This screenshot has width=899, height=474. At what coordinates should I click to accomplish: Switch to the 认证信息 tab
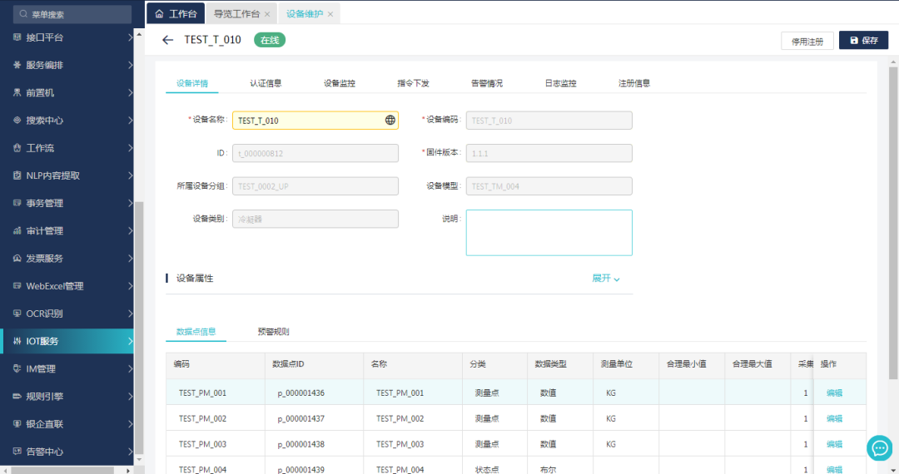[266, 83]
